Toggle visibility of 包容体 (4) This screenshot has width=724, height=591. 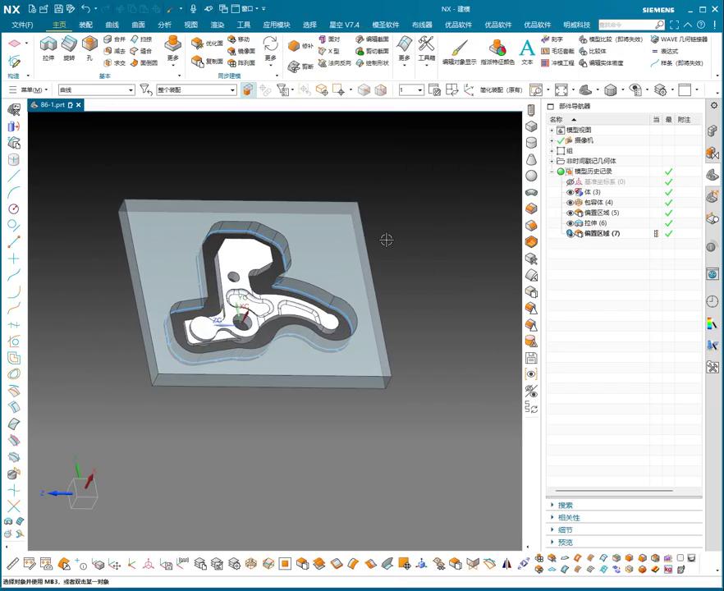[570, 203]
